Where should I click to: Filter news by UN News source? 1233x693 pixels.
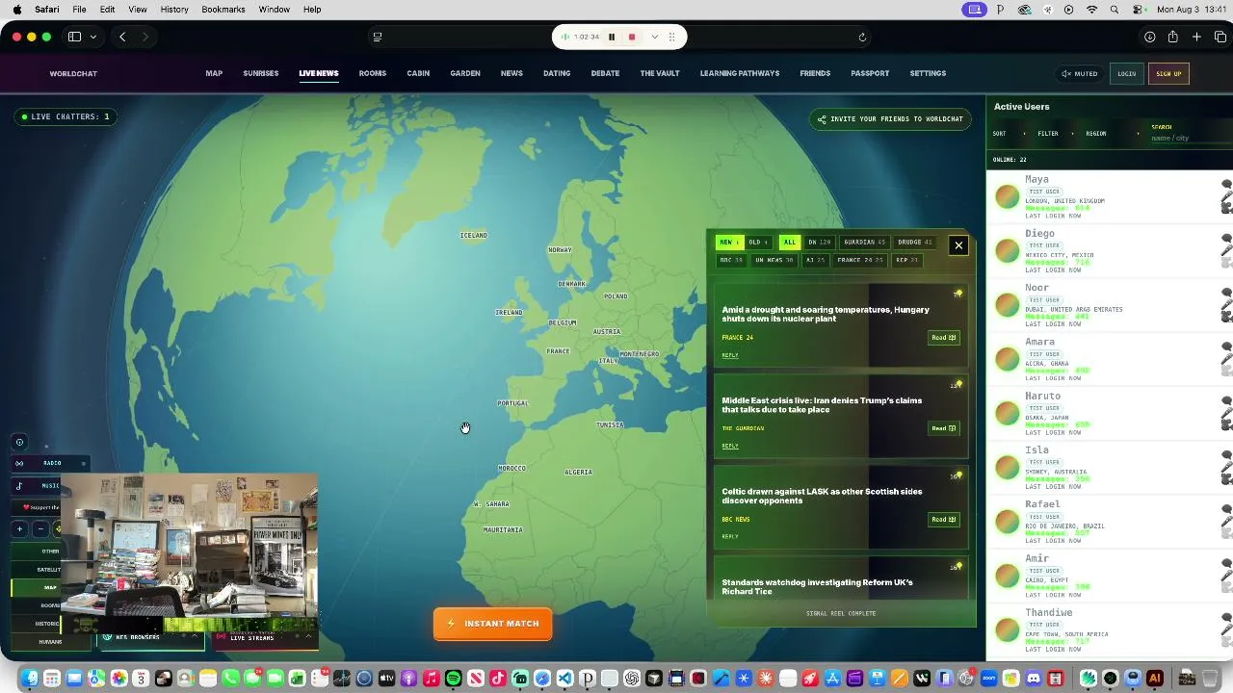(774, 260)
